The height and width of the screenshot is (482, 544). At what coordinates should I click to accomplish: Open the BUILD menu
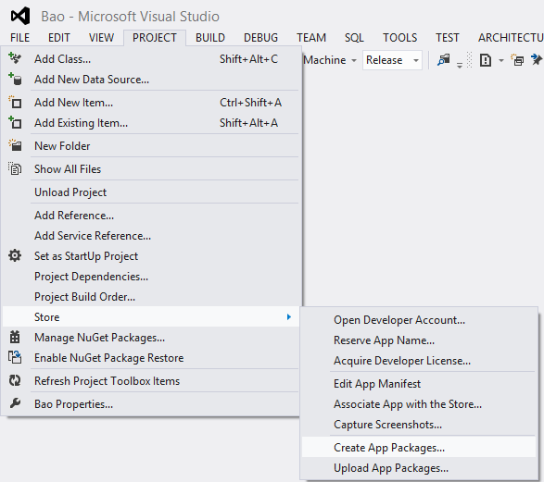point(210,37)
